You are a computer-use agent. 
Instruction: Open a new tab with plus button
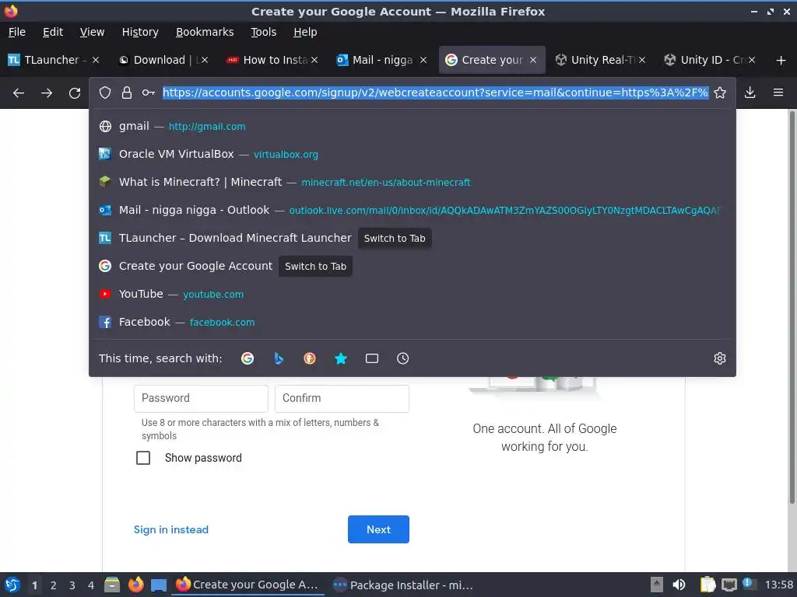[781, 61]
